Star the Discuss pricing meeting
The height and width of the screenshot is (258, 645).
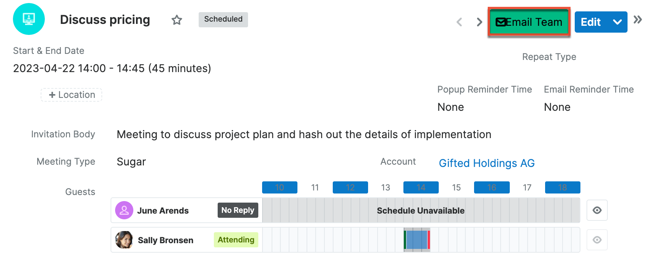click(177, 20)
